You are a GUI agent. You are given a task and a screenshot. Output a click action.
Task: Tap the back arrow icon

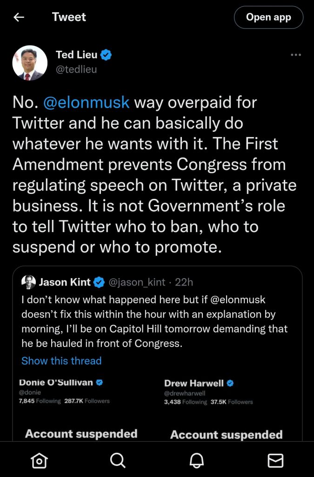point(19,17)
